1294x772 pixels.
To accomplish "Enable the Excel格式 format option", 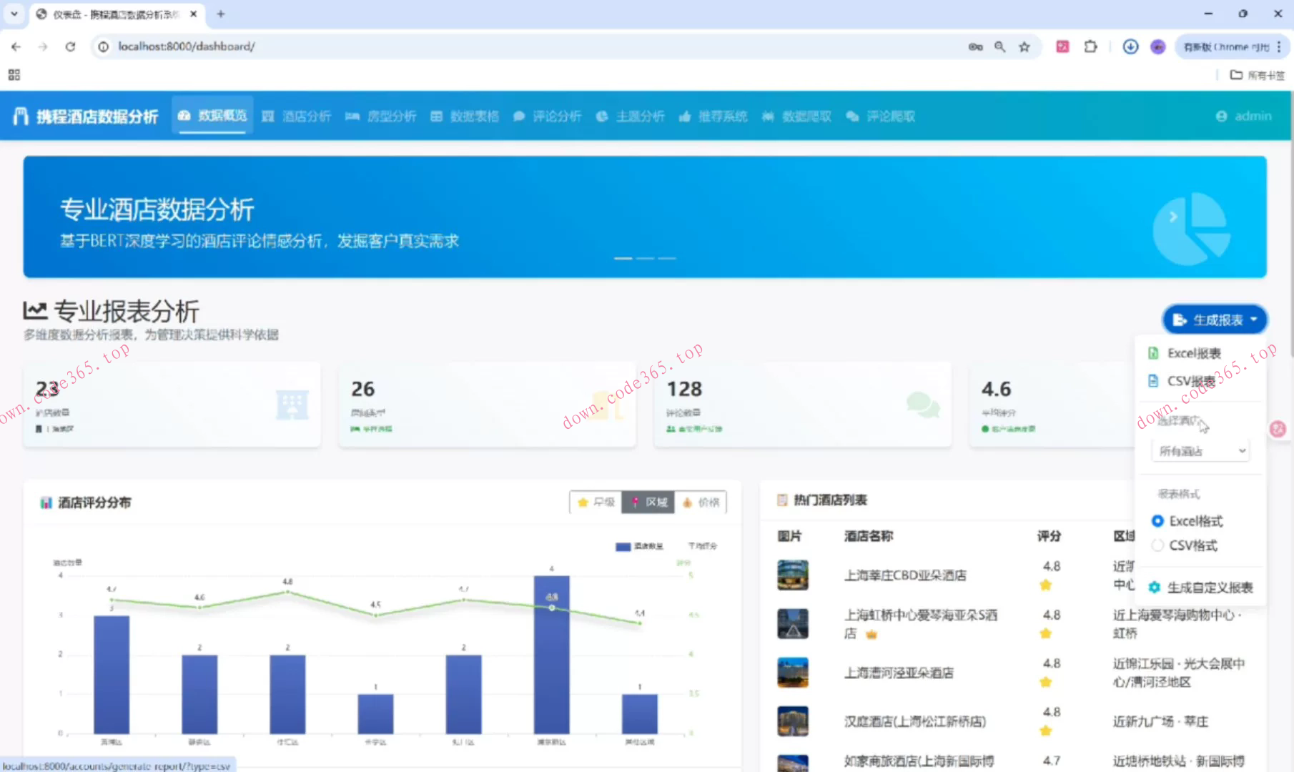I will (x=1157, y=520).
